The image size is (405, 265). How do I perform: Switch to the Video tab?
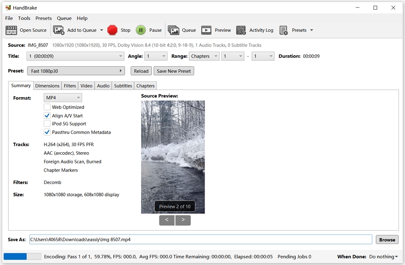click(86, 85)
